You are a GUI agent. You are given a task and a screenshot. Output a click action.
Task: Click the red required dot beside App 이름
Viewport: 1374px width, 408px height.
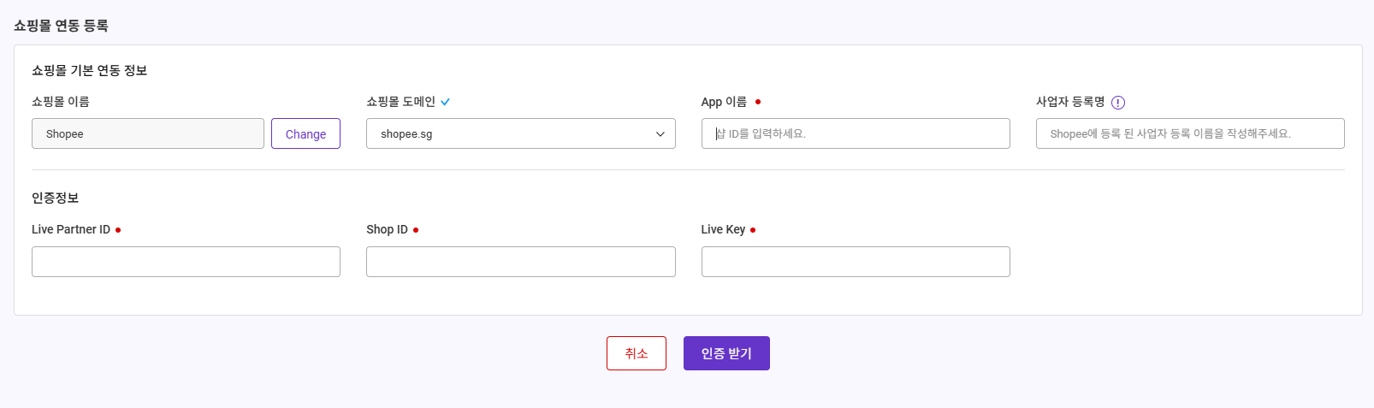758,102
